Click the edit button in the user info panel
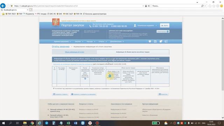The height and width of the screenshot is (126, 224). [163, 31]
